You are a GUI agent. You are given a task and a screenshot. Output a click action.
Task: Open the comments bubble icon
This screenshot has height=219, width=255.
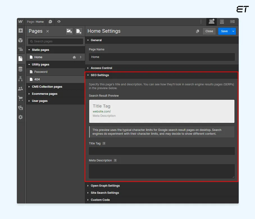pos(51,22)
